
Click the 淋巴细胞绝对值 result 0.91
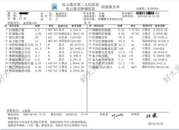coord(38,67)
